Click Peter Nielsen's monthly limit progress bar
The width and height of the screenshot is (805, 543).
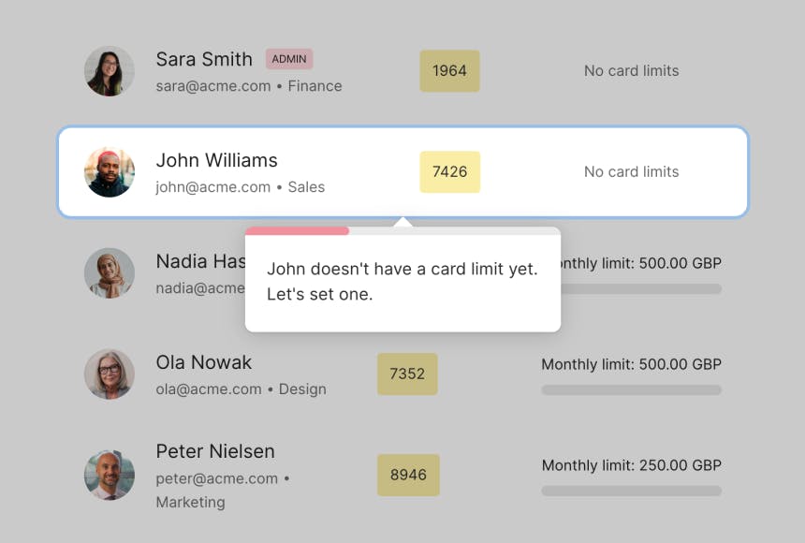(631, 491)
